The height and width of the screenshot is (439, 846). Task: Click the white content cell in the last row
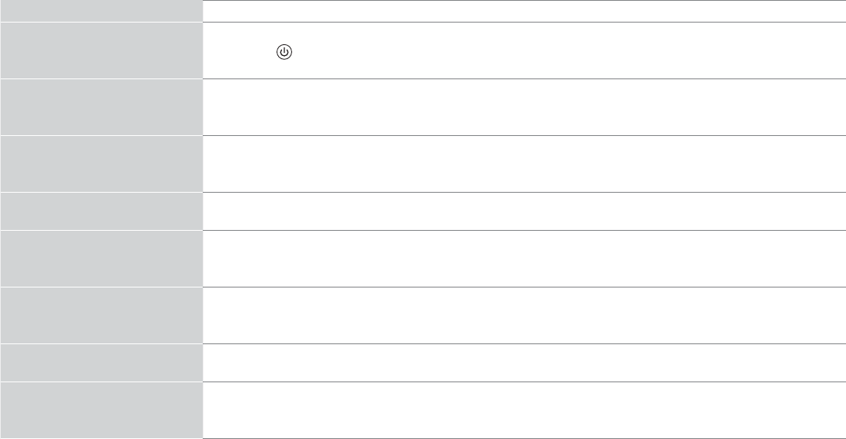[524, 410]
